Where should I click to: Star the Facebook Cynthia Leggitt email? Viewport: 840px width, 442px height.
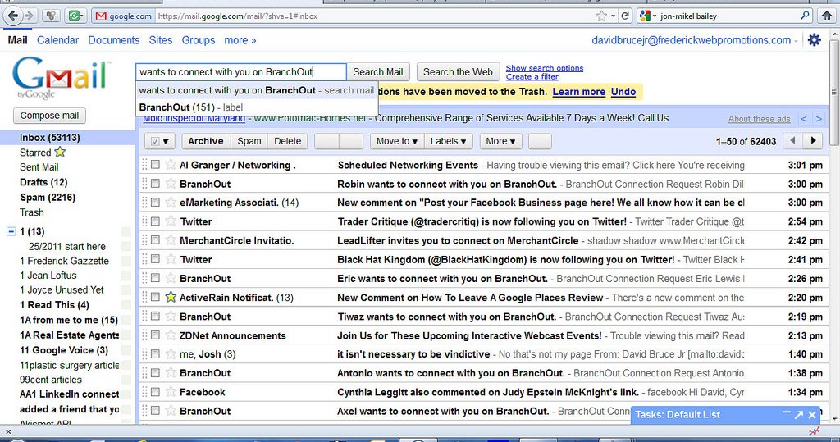coord(171,392)
